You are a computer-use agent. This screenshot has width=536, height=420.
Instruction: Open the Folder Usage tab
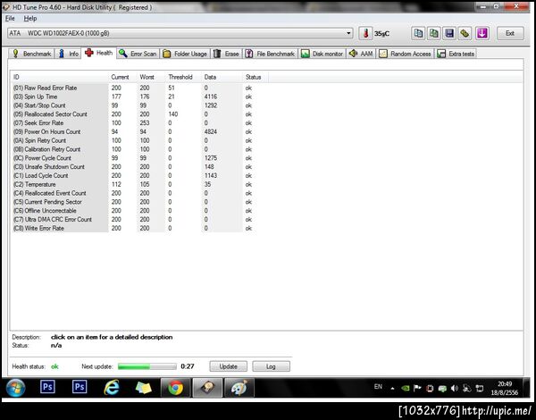(x=185, y=54)
